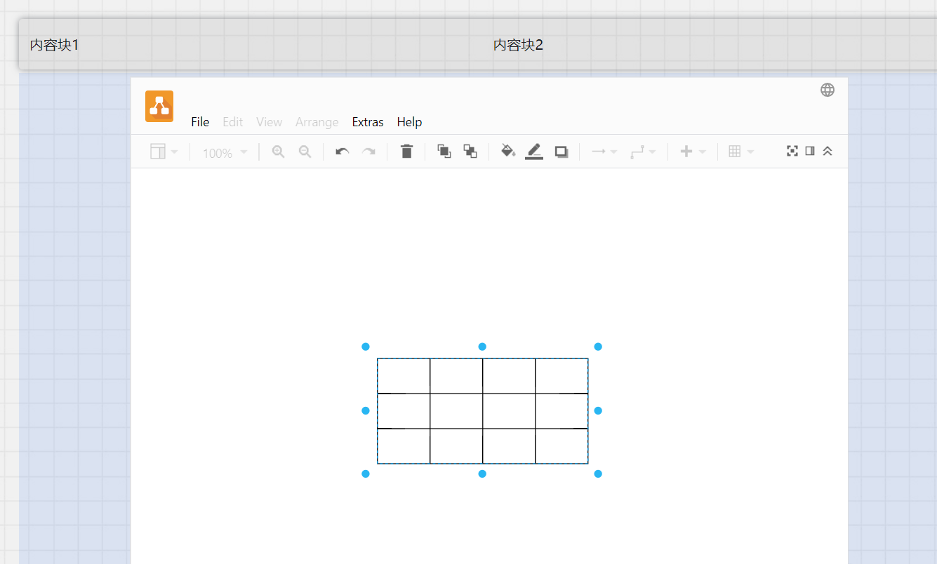Image resolution: width=937 pixels, height=564 pixels.
Task: Open the File menu
Action: point(200,122)
